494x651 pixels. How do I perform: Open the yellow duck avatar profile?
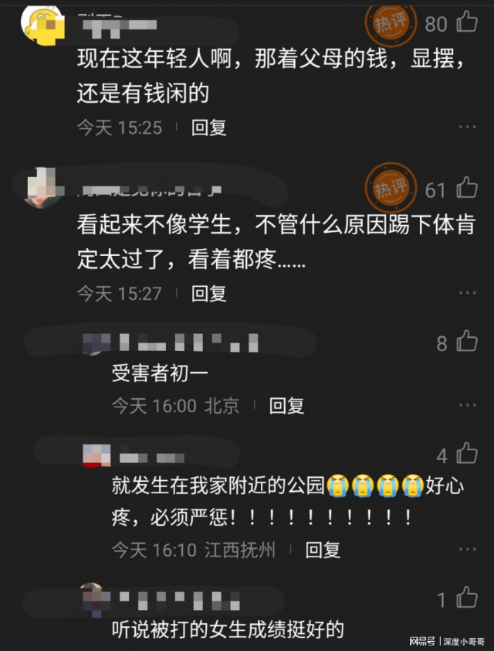(x=42, y=25)
